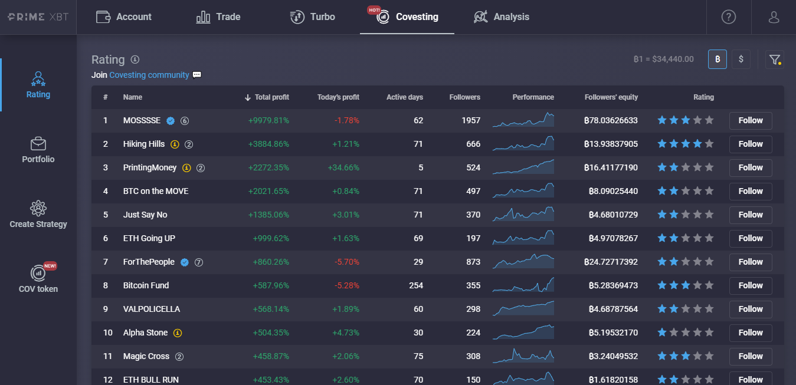The width and height of the screenshot is (796, 385).
Task: Click the PrimeXBT logo
Action: (38, 17)
